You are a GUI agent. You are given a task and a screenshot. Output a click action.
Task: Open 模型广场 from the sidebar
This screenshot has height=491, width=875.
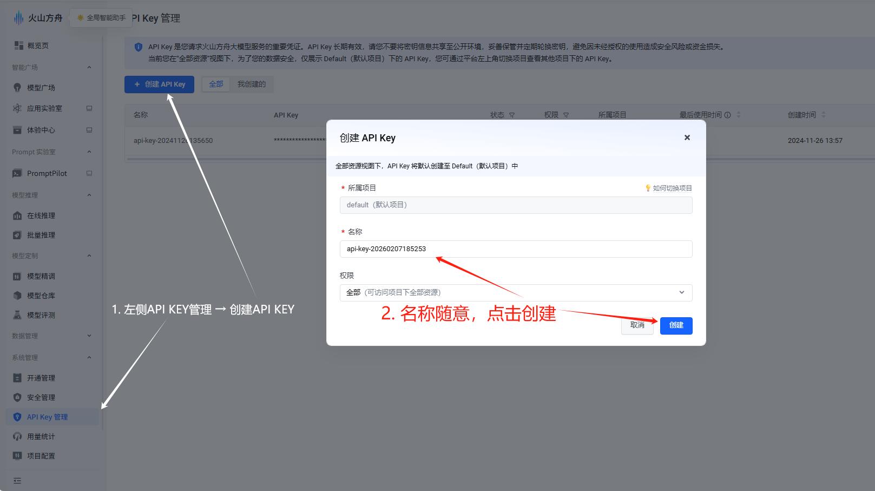coord(42,87)
